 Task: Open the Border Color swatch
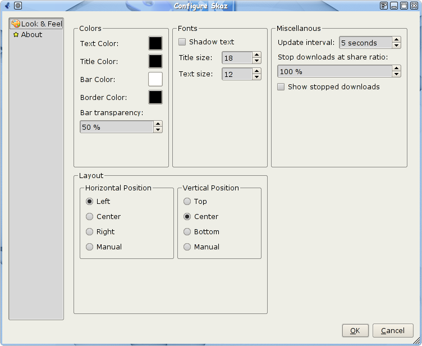155,97
